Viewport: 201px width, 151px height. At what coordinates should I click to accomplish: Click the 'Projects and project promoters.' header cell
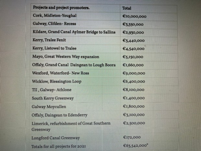point(61,8)
